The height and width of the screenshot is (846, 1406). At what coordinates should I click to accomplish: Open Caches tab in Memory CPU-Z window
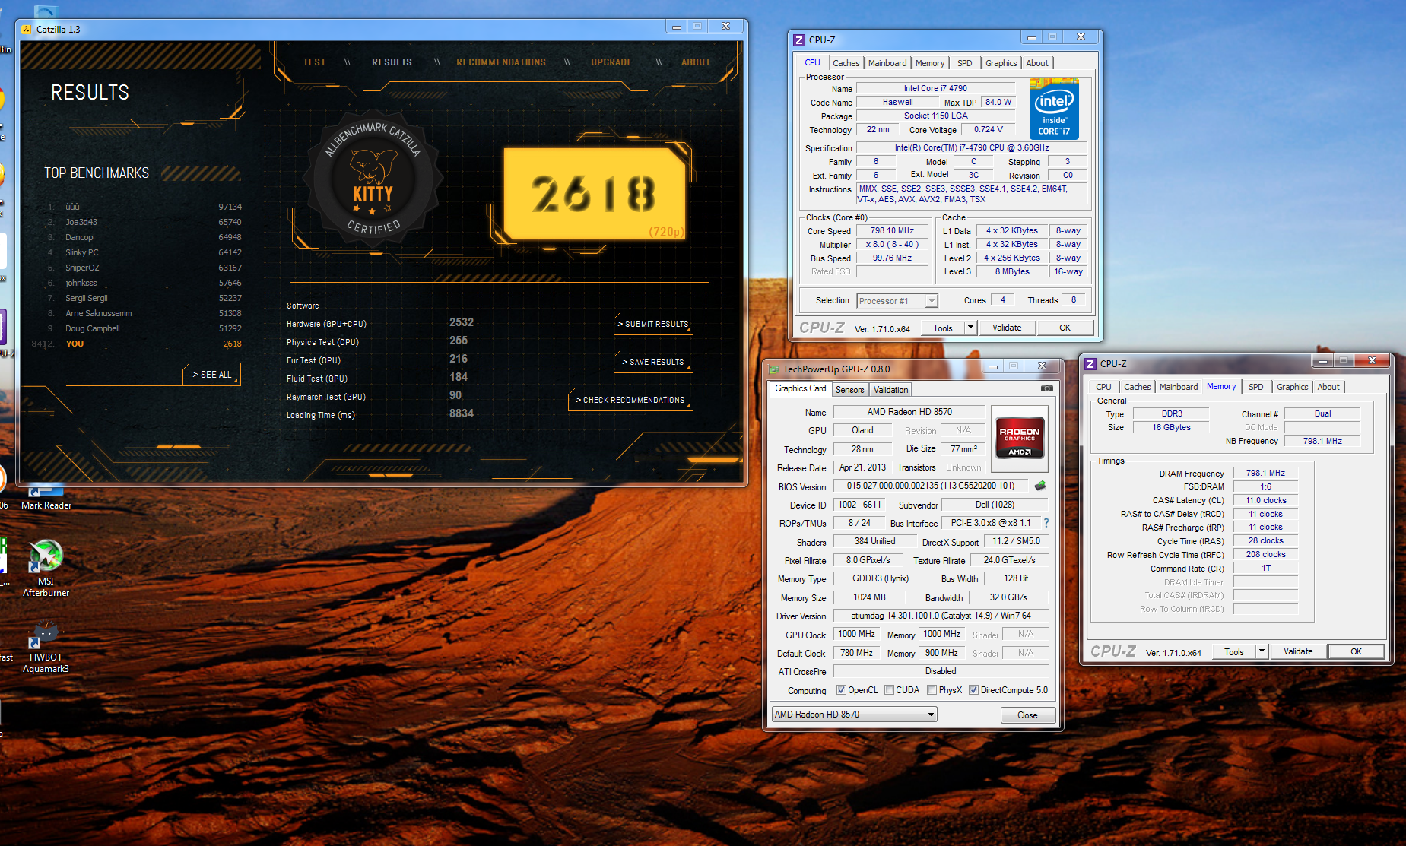(x=1137, y=387)
